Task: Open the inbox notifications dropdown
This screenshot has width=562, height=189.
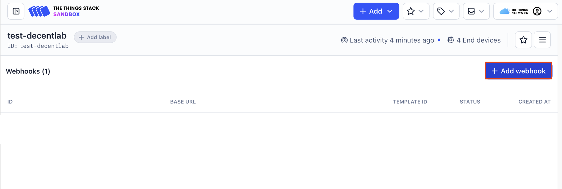Action: (476, 11)
